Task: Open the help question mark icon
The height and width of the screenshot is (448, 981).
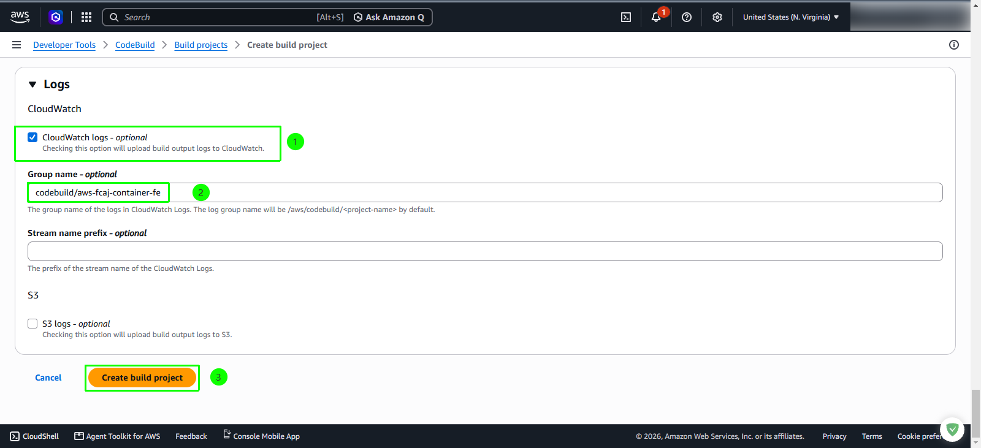Action: coord(687,17)
